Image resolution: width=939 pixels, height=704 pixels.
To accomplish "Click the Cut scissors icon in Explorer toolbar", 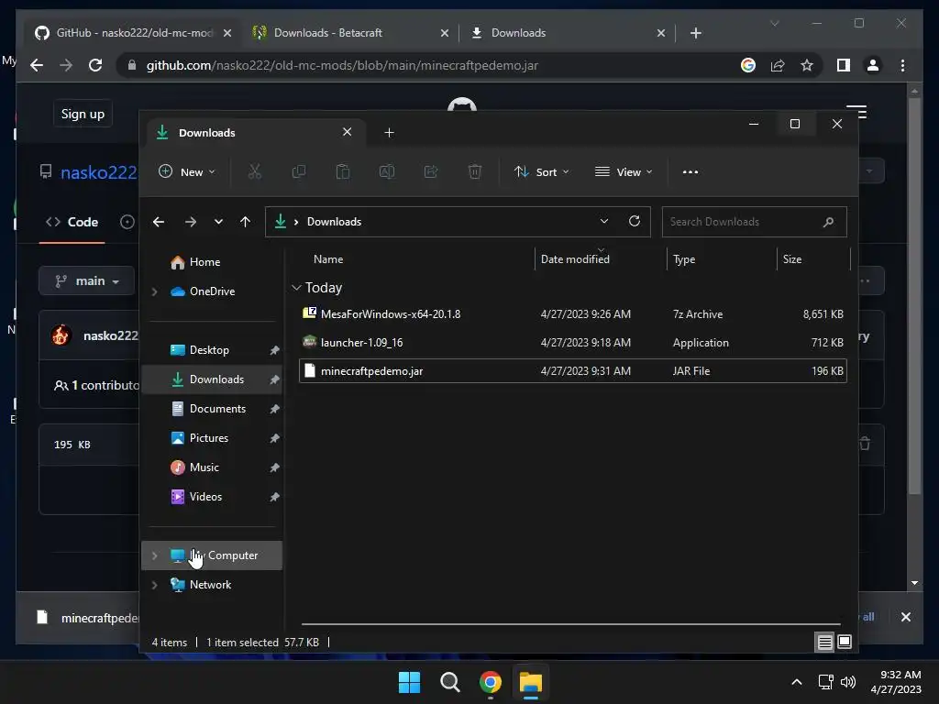I will [255, 171].
